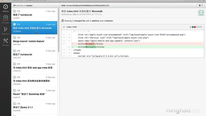Click the changed-file icon beside 'Showing 1 changed file'
206x116 pixels.
pyautogui.click(x=62, y=21)
